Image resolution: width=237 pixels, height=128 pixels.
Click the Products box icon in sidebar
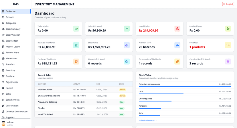3,17
